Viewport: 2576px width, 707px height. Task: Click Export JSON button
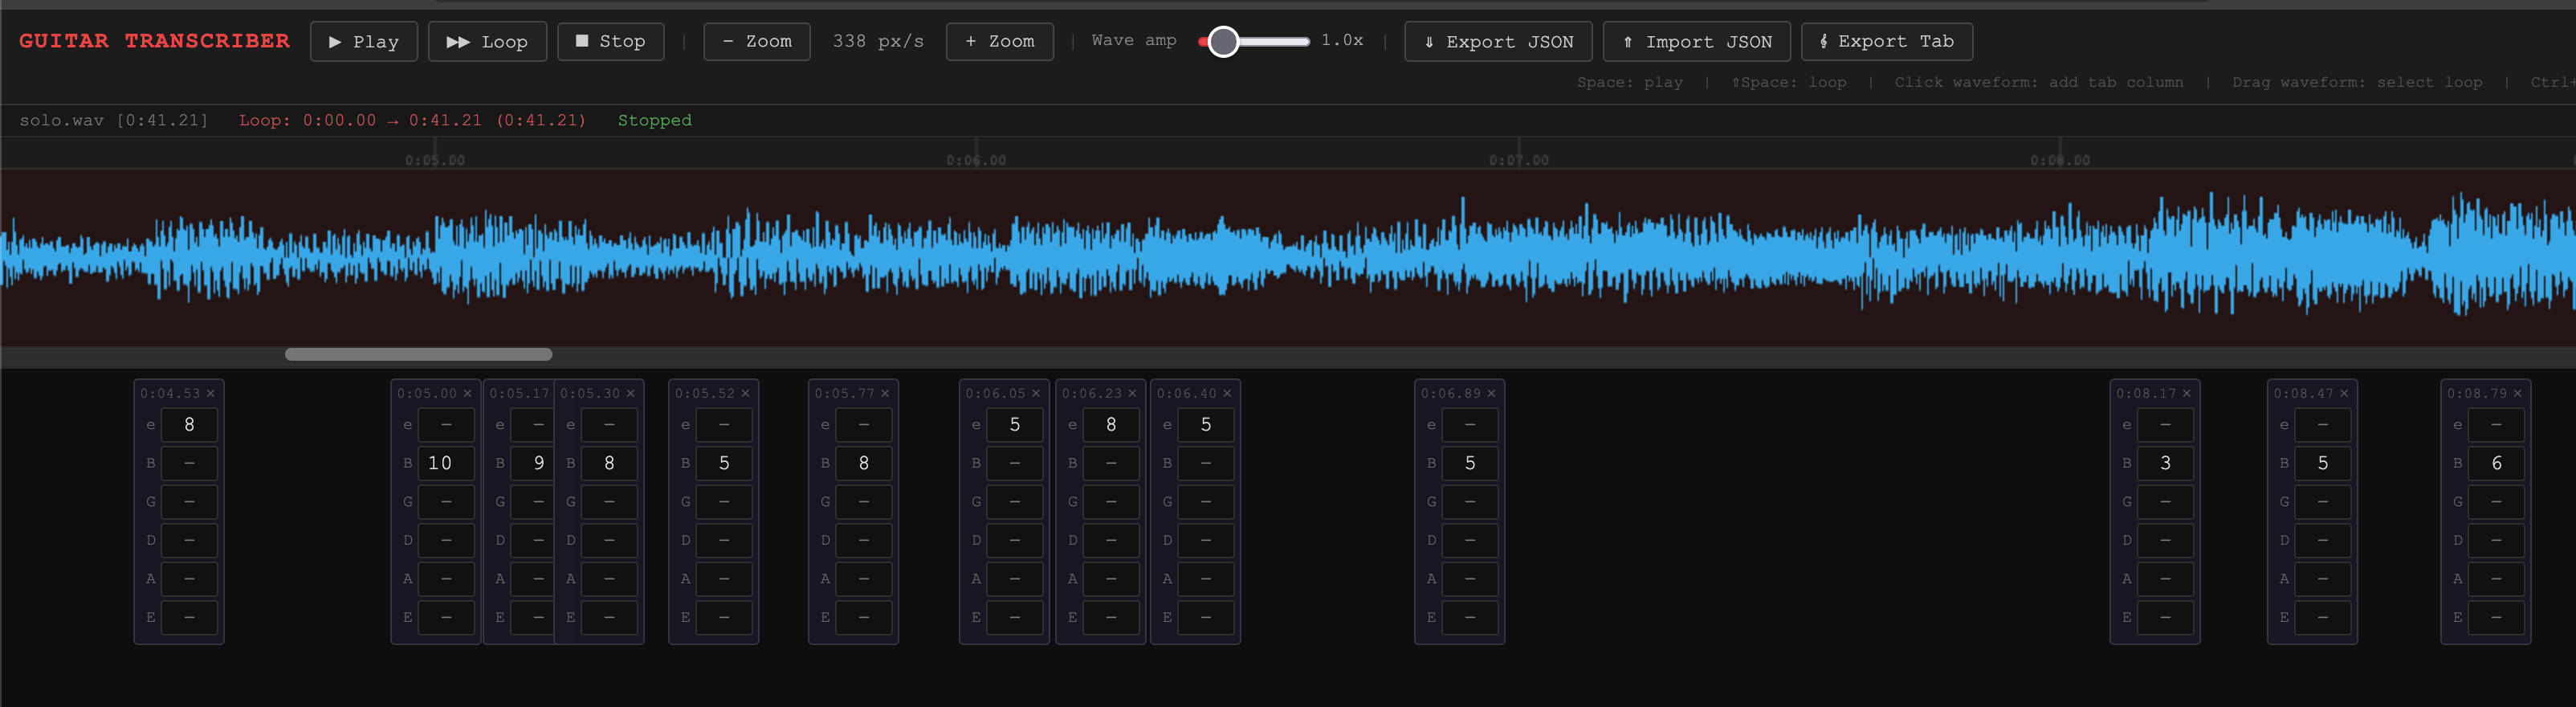point(1497,42)
